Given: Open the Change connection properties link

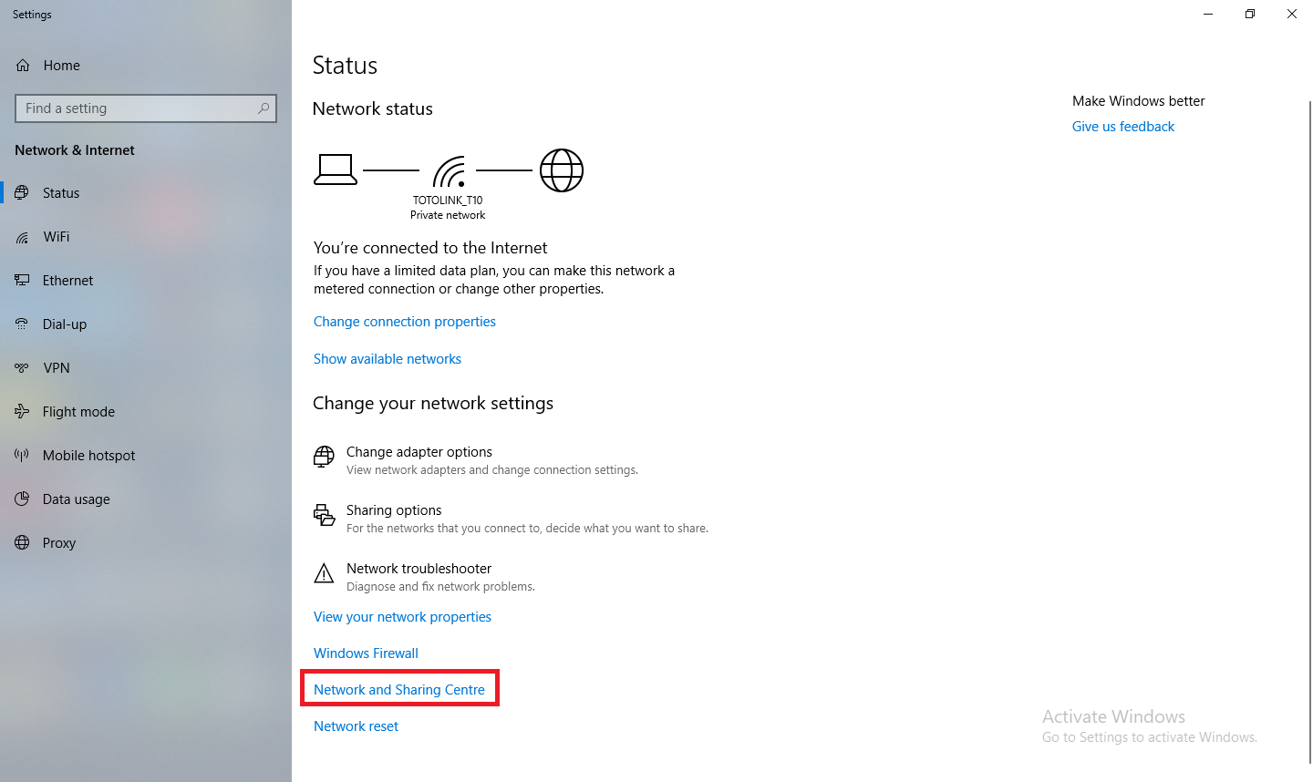Looking at the screenshot, I should pos(405,322).
